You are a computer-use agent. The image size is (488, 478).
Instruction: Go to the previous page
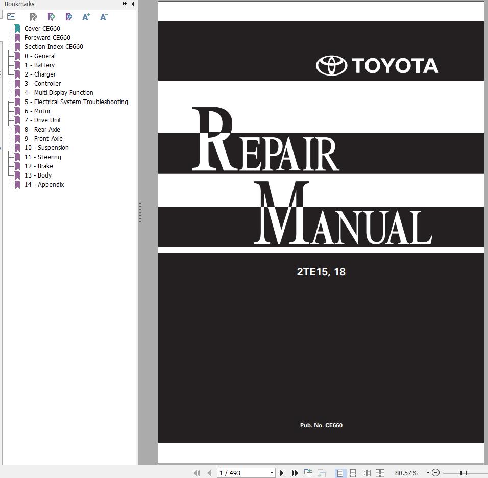tap(209, 473)
